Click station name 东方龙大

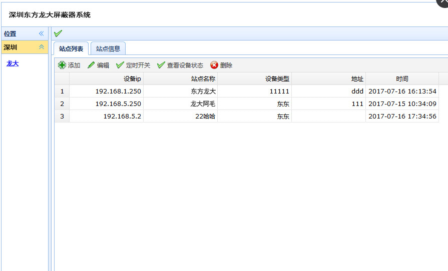pyautogui.click(x=203, y=91)
